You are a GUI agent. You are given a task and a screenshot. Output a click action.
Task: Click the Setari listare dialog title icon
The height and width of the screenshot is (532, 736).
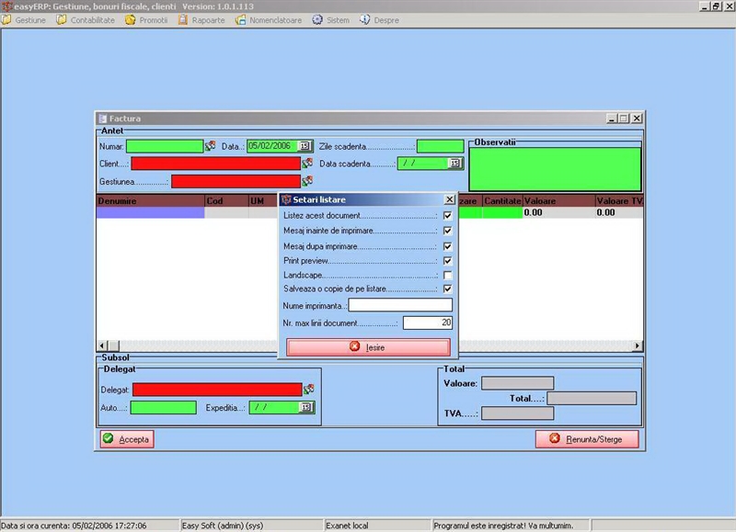click(x=286, y=199)
